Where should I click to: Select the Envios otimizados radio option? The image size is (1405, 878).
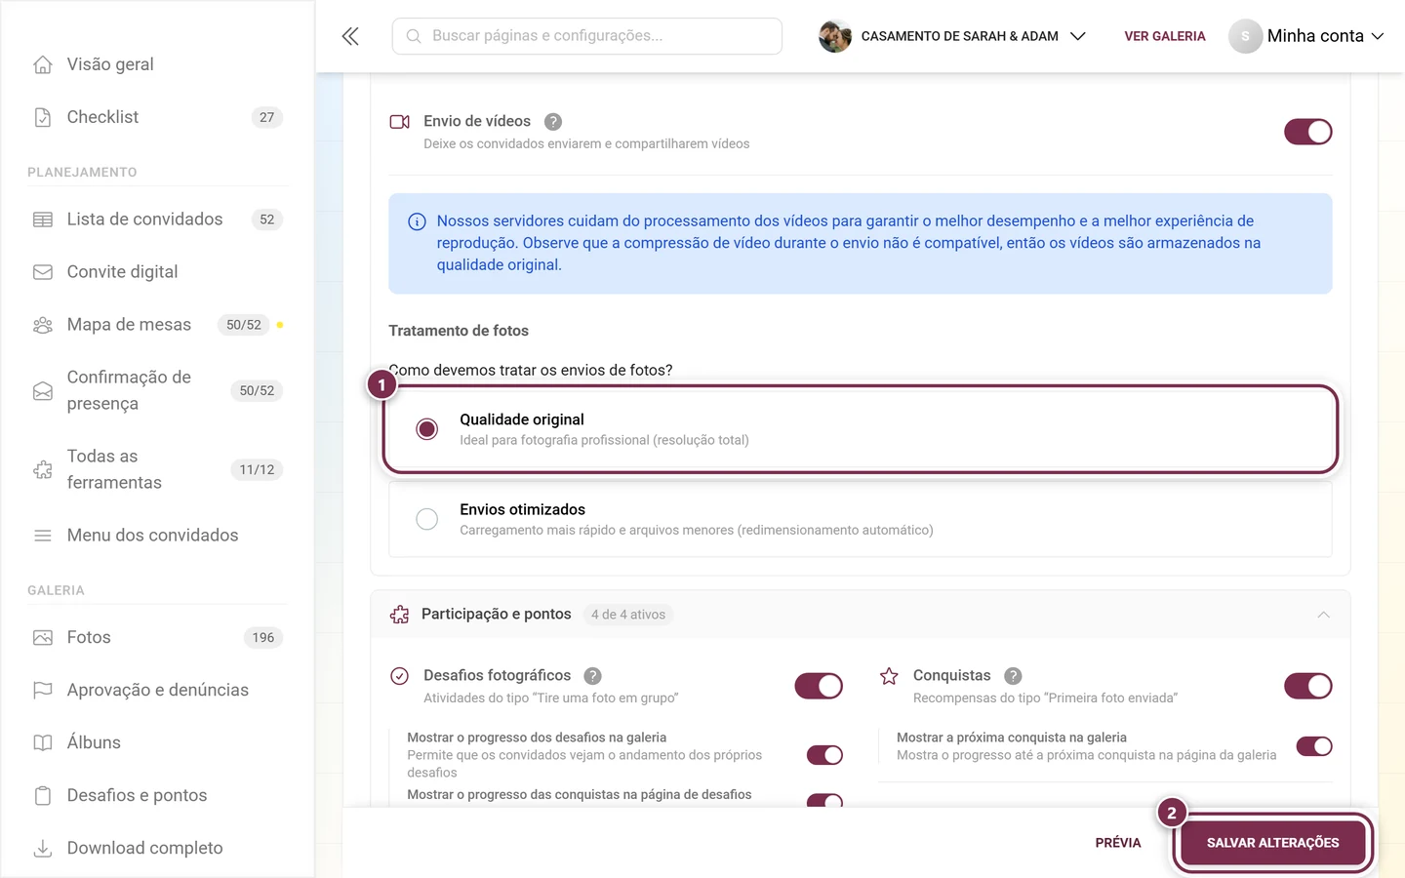(427, 519)
